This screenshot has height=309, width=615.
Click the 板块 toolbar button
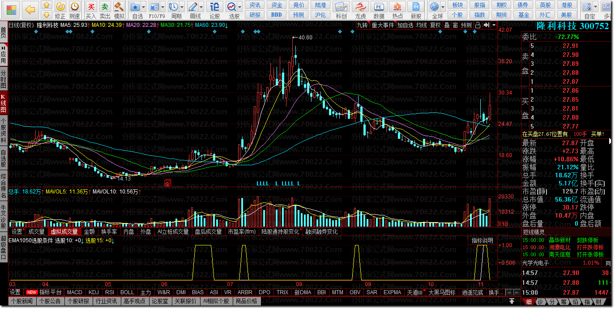(x=457, y=5)
